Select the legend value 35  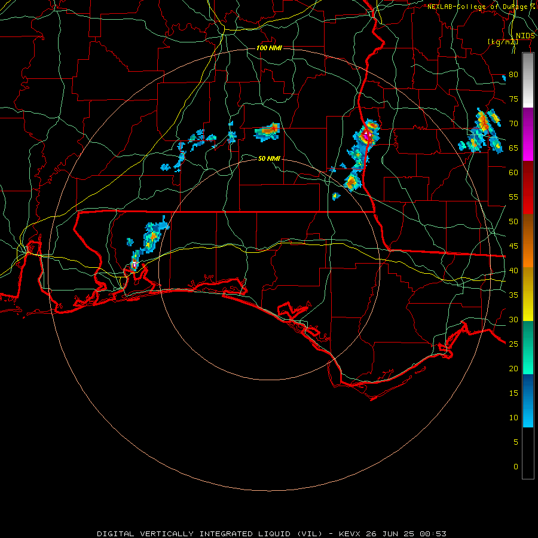coord(513,295)
